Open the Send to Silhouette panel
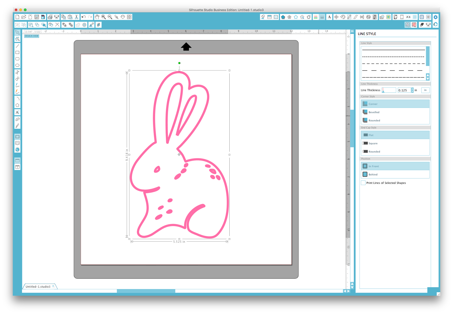The width and height of the screenshot is (453, 314). coord(428,25)
